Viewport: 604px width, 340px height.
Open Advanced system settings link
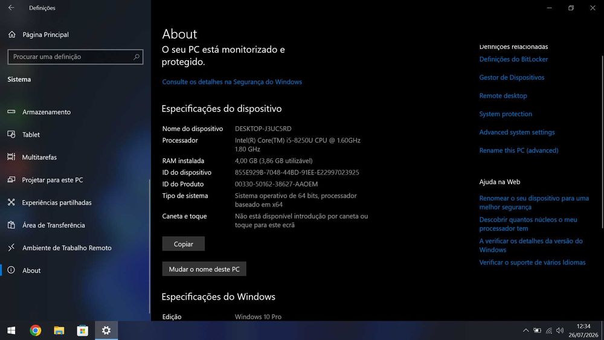[517, 132]
